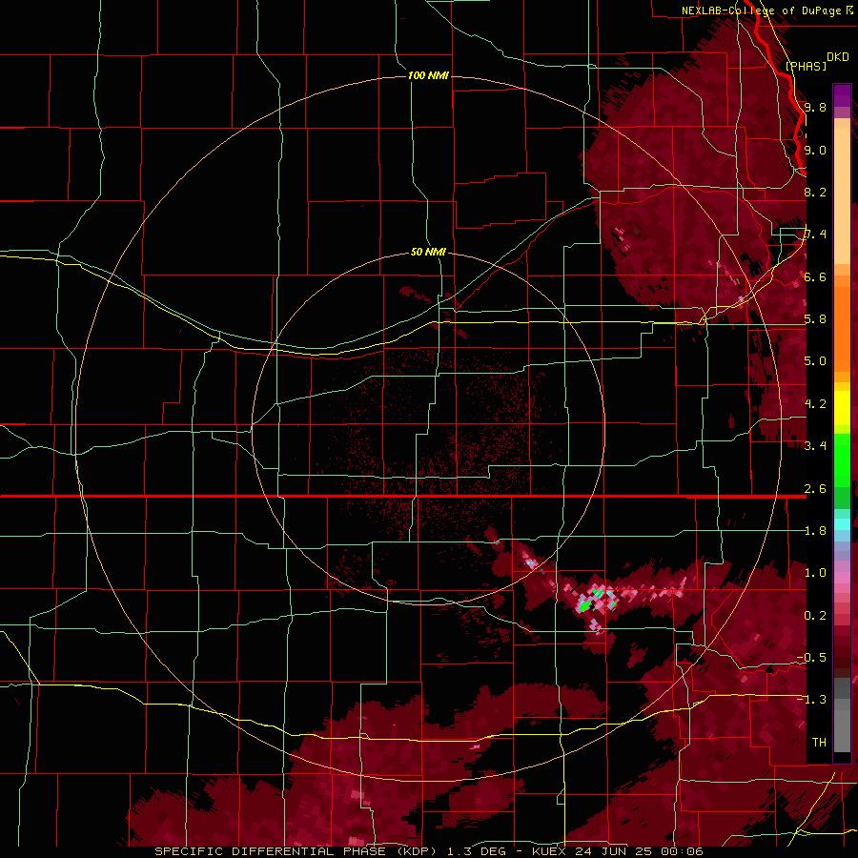Click the 100 NMI range ring label

pos(428,75)
